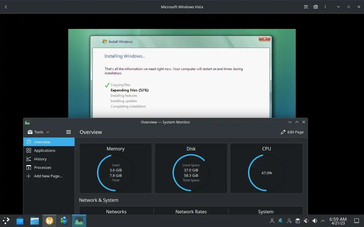Image resolution: width=364 pixels, height=227 pixels.
Task: Click the Copying files step
Action: point(120,85)
